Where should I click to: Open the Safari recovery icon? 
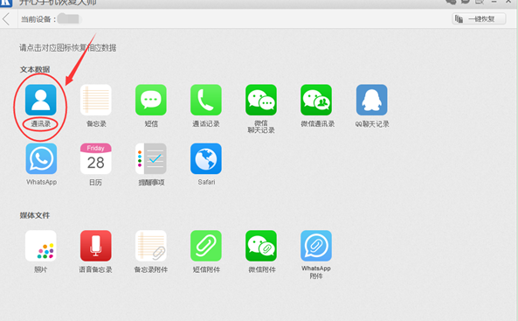[x=206, y=158]
